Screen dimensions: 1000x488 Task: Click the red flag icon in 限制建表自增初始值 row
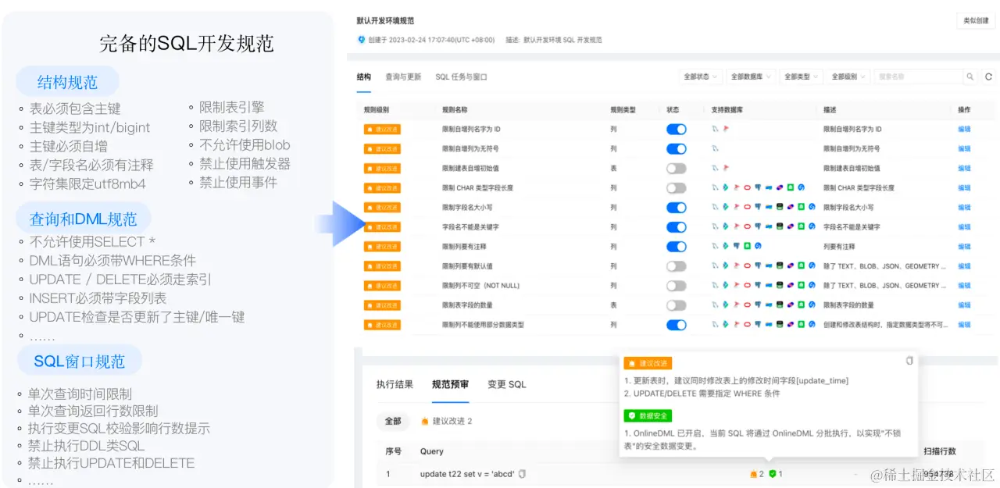tap(726, 168)
